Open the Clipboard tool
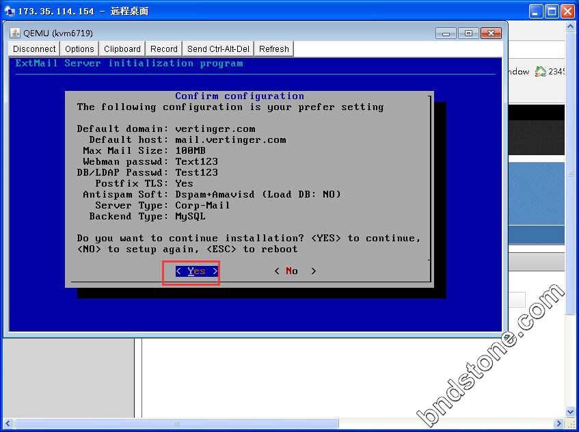 122,49
